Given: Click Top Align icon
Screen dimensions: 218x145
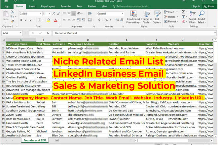Looking at the screenshot, I should [x=64, y=13].
